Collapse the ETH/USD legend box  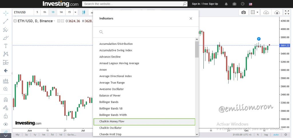(x=15, y=21)
